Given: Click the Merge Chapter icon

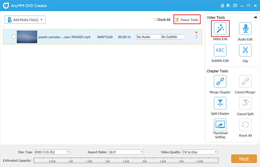Looking at the screenshot, I should point(220,82).
